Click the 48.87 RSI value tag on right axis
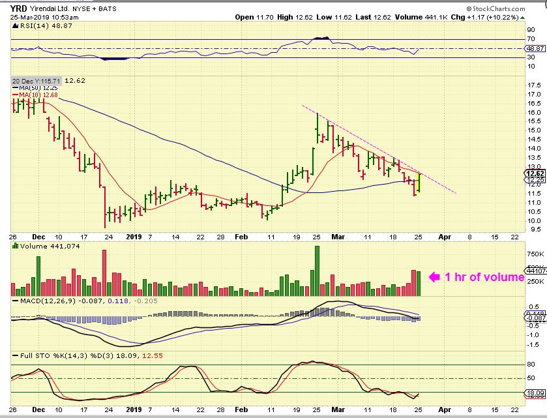This screenshot has height=418, width=547. click(535, 48)
